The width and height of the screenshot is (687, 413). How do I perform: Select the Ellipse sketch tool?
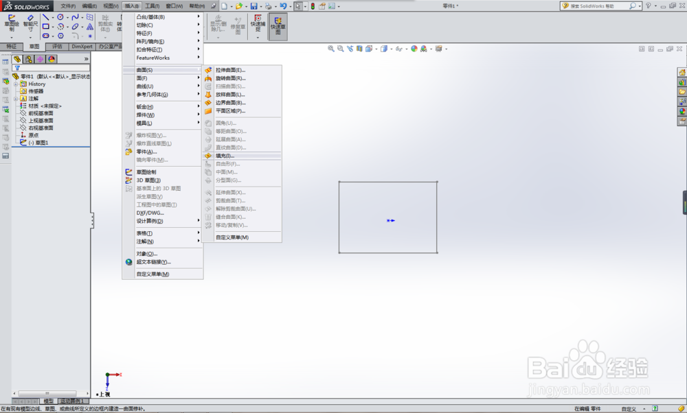click(75, 26)
